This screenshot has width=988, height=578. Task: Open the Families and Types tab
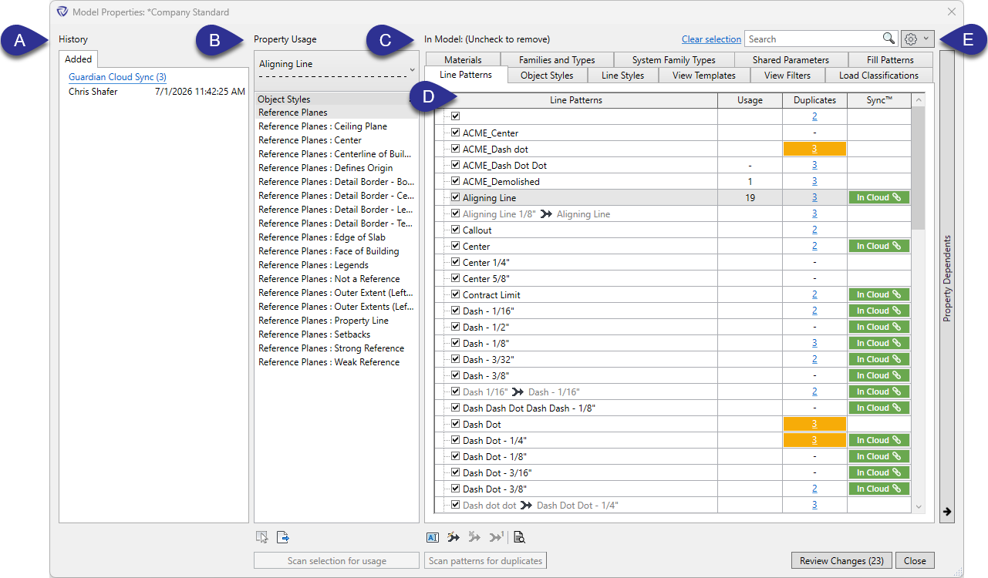click(557, 59)
